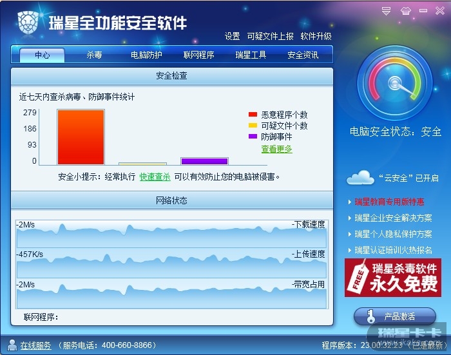
Task: Click purple 防御事件 legend swatch
Action: [253, 137]
